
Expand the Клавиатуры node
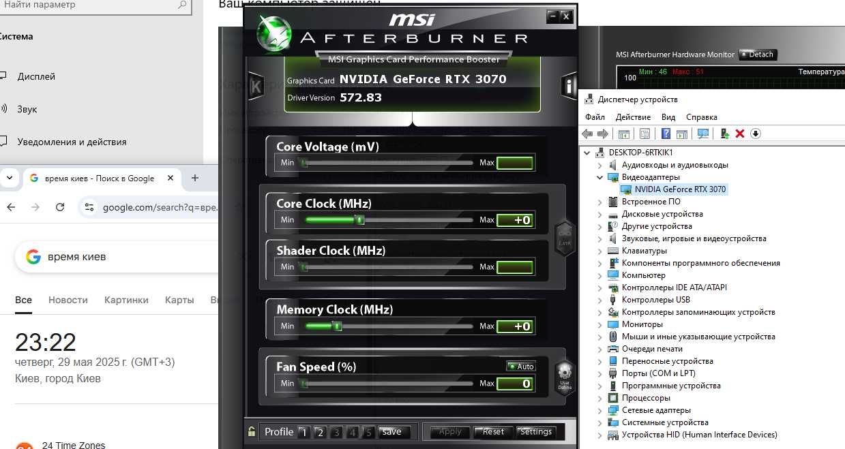pyautogui.click(x=600, y=251)
